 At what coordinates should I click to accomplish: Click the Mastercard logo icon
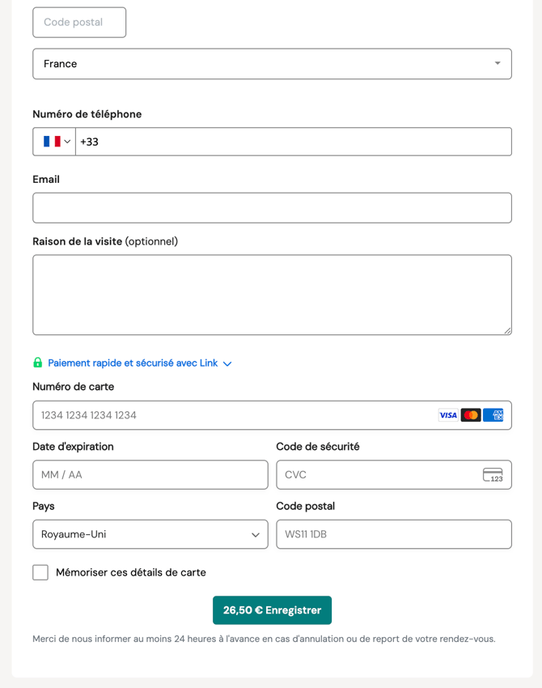(471, 415)
